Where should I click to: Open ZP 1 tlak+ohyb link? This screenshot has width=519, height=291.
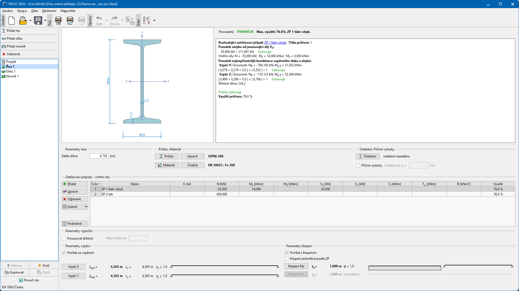pyautogui.click(x=275, y=43)
